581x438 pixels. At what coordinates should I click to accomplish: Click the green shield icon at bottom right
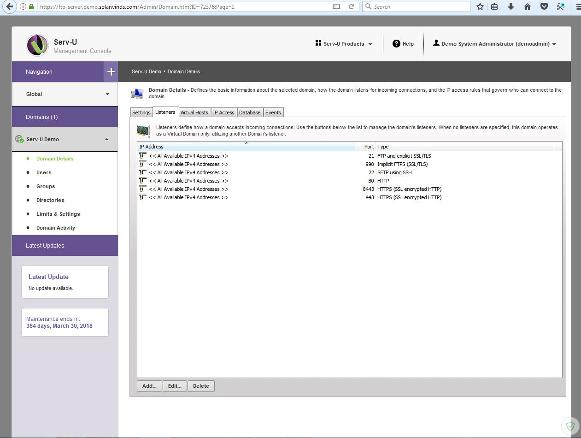click(x=570, y=426)
